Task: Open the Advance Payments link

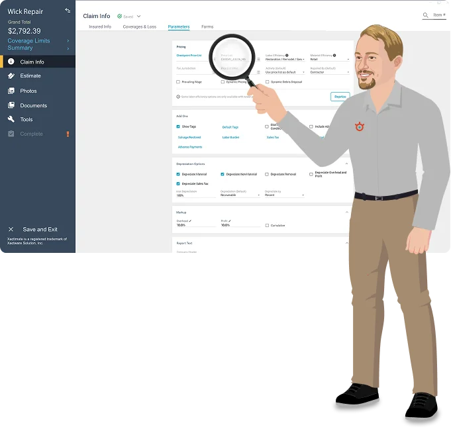Action: [x=190, y=147]
